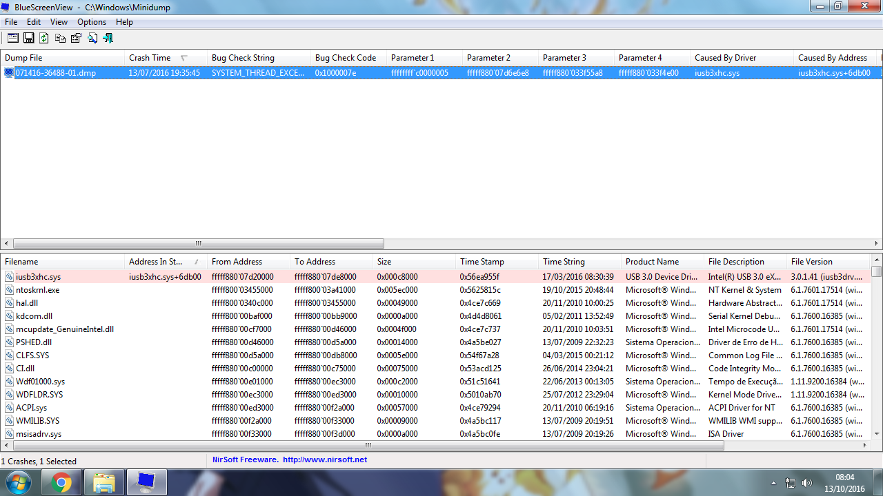Click lower pane vertical scrollbar down arrow
883x496 pixels.
[x=877, y=434]
